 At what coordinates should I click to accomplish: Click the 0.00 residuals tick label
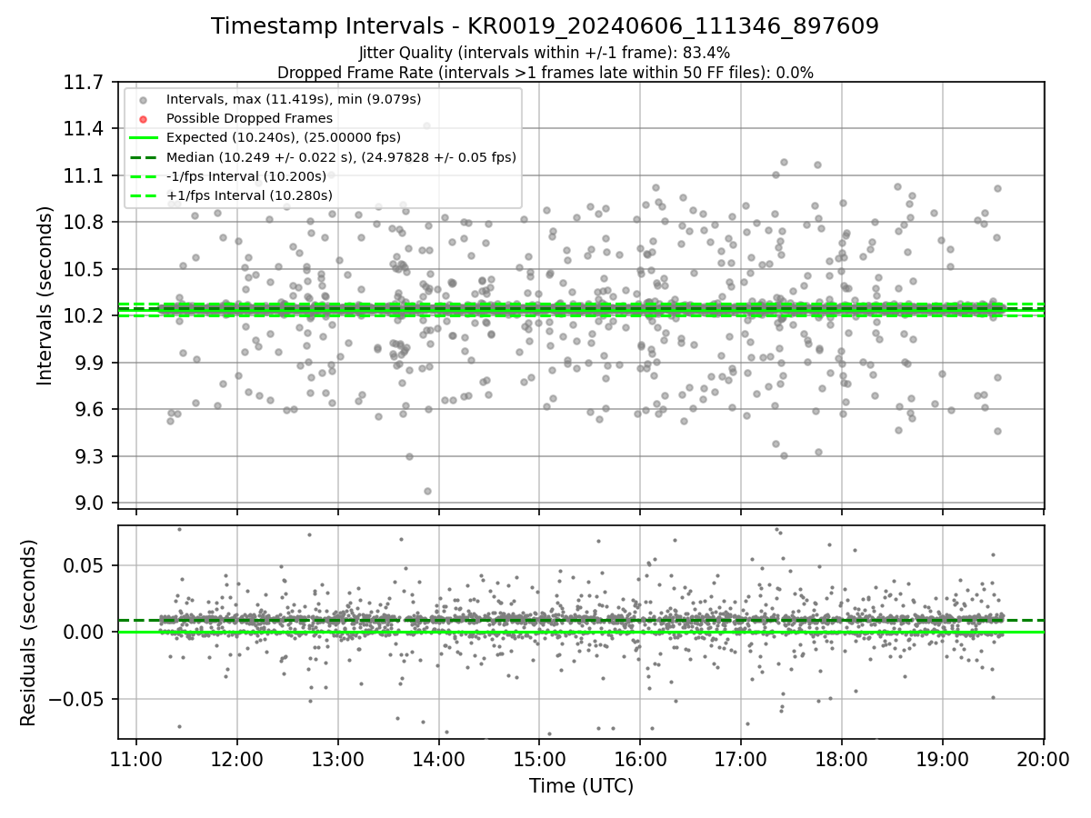point(84,633)
